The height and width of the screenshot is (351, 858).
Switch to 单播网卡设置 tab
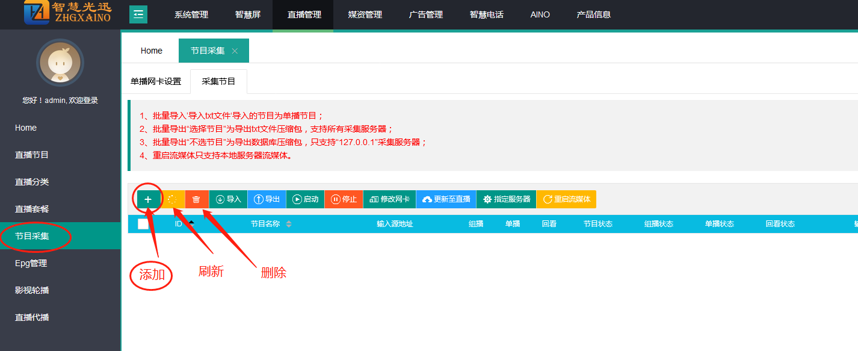tap(156, 81)
